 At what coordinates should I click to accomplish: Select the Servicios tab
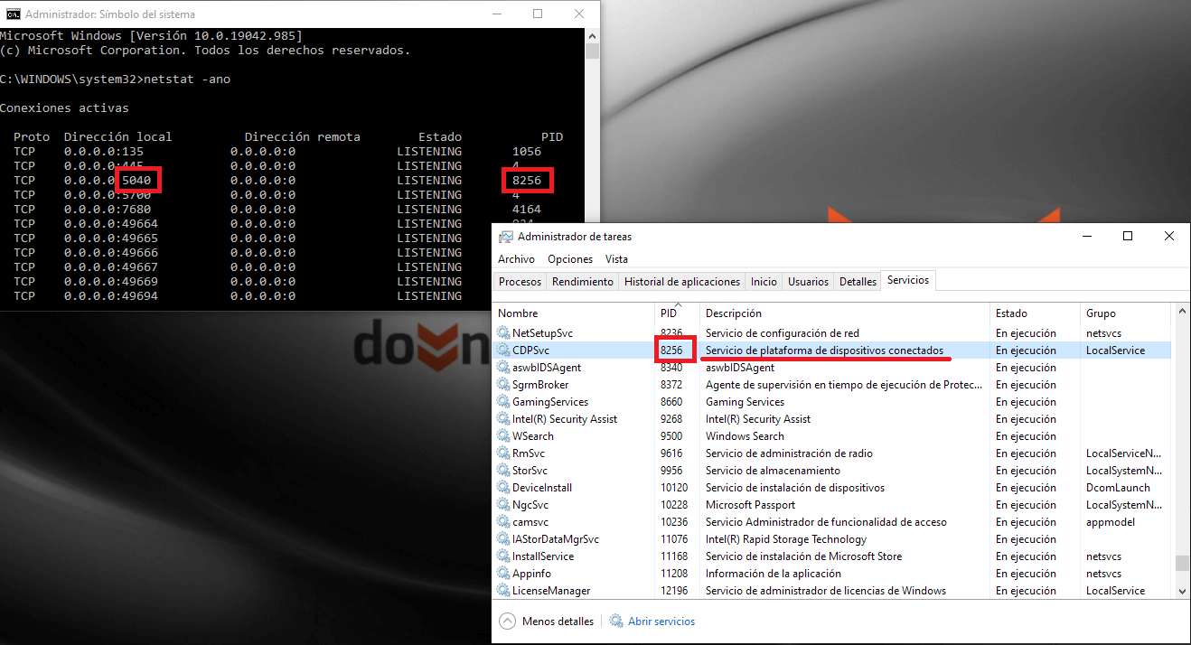(908, 281)
